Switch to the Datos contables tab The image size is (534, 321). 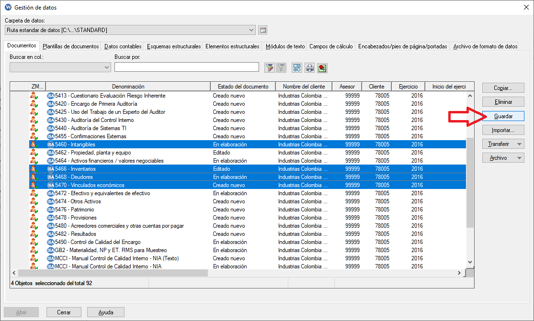[123, 46]
